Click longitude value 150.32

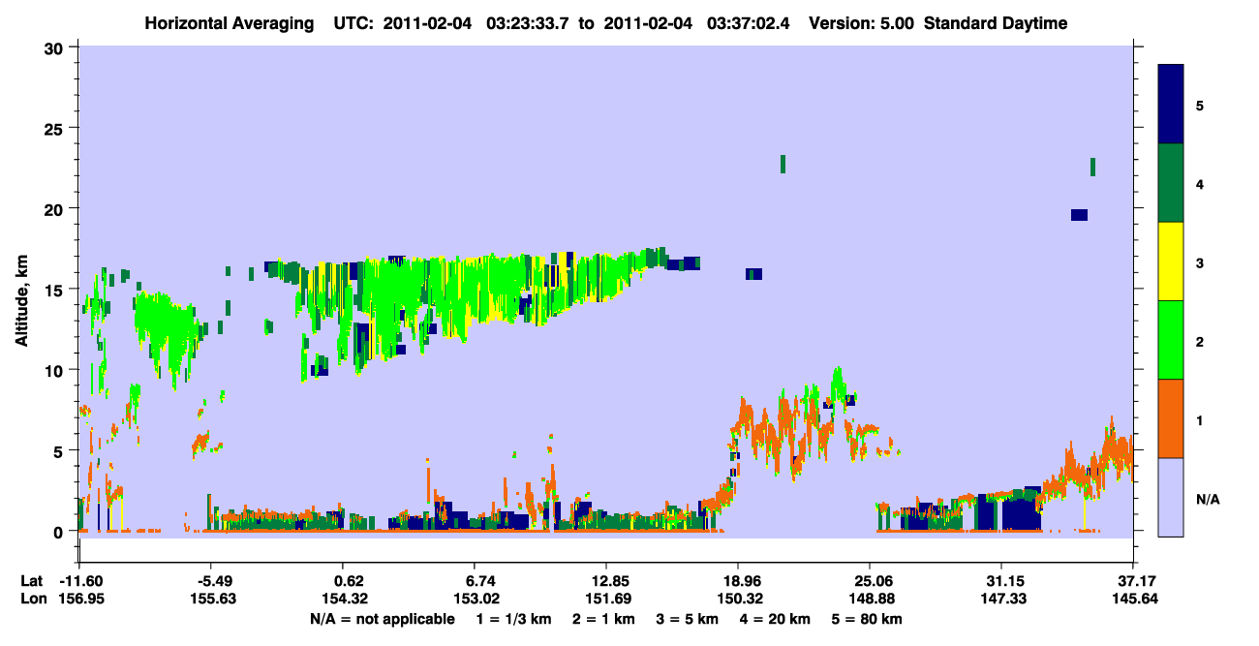738,599
